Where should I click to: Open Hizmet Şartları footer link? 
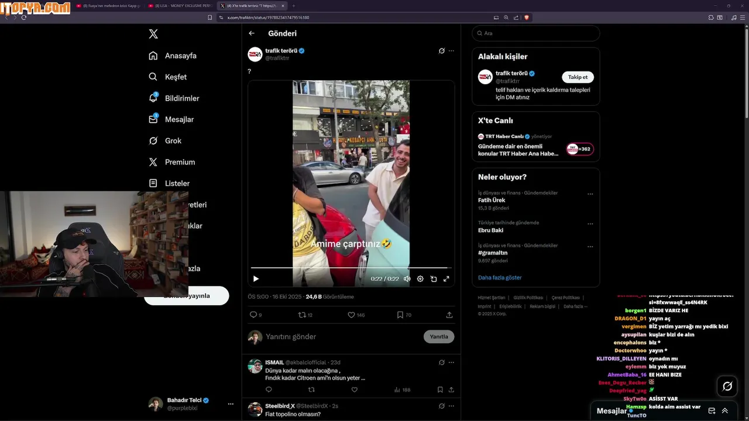pyautogui.click(x=492, y=298)
